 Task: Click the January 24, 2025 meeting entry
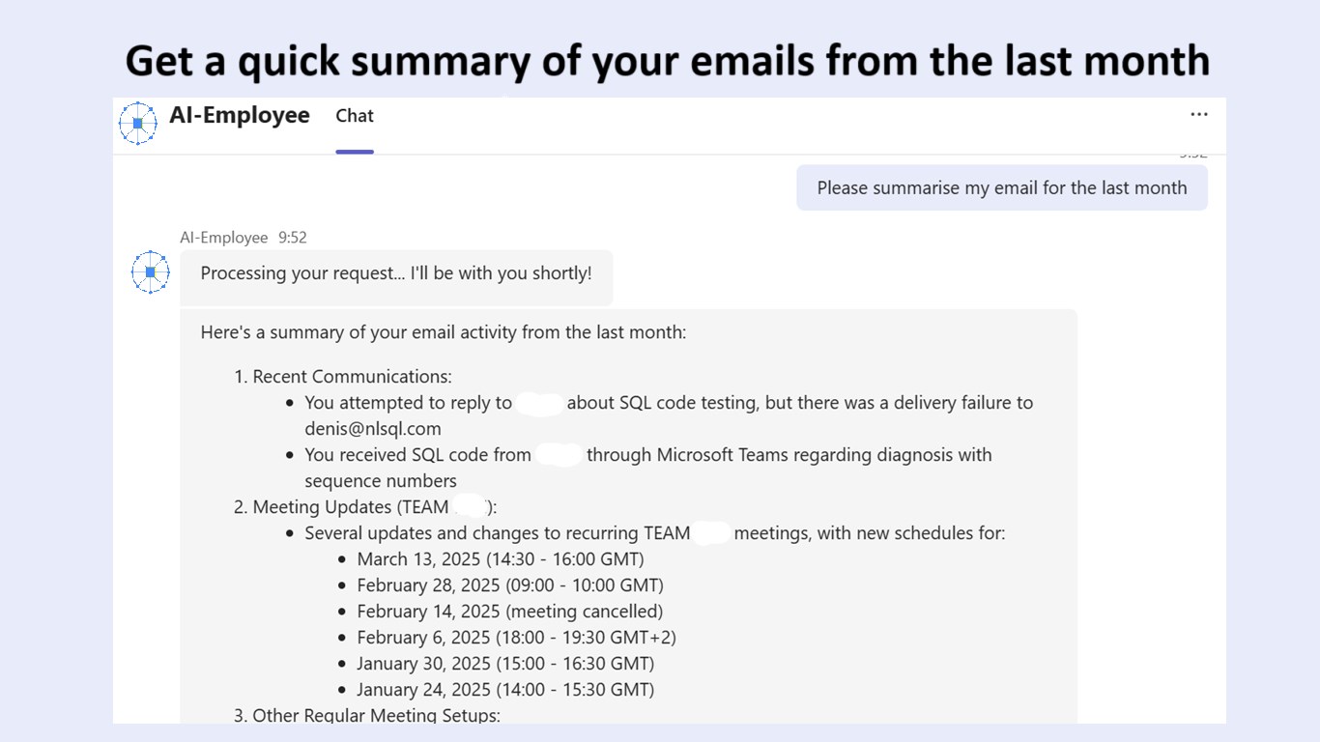(505, 690)
